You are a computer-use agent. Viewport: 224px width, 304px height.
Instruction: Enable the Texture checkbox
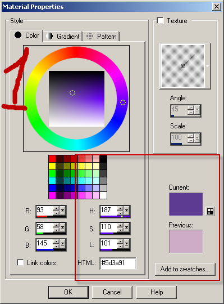coord(160,21)
